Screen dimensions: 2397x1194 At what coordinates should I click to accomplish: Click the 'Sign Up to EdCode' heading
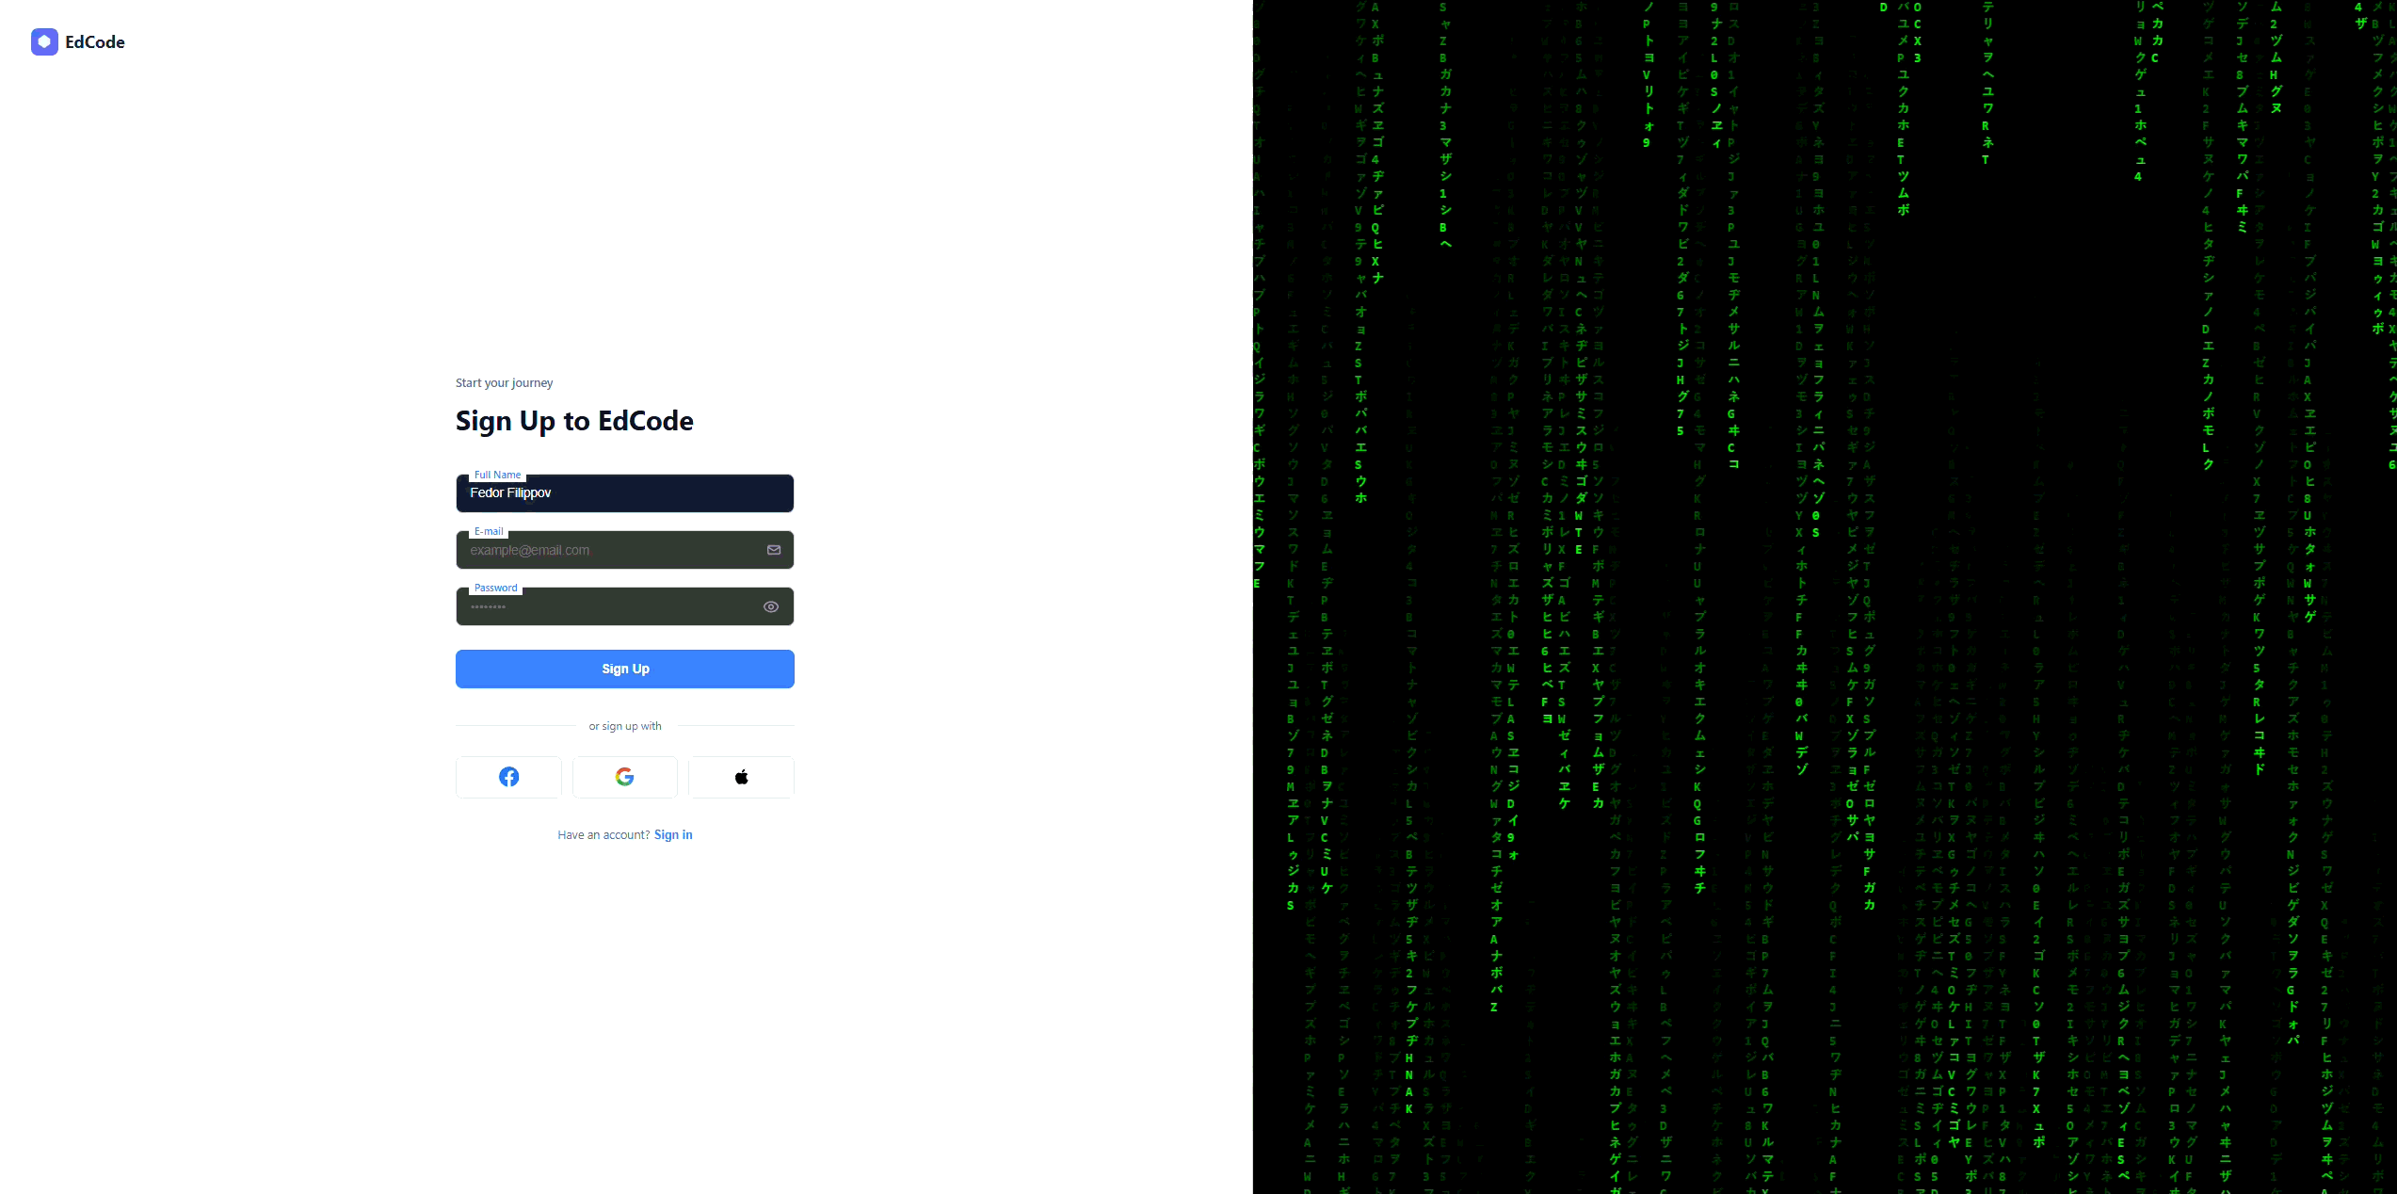pos(574,421)
